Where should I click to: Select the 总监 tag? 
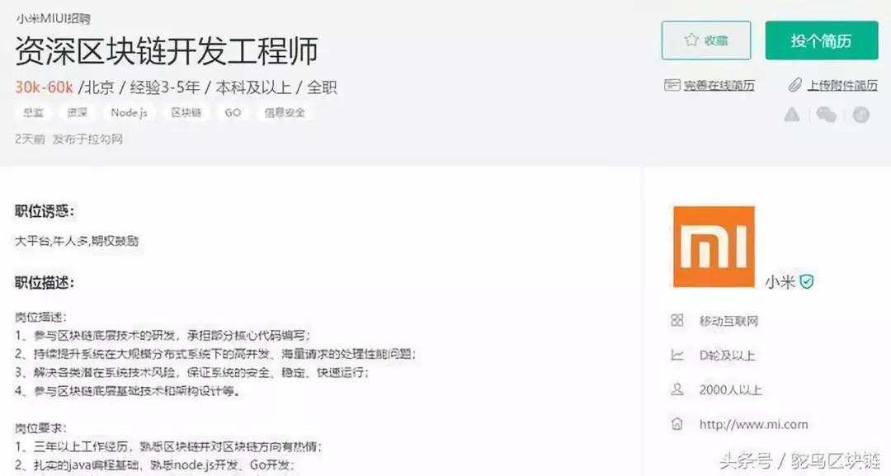(33, 112)
